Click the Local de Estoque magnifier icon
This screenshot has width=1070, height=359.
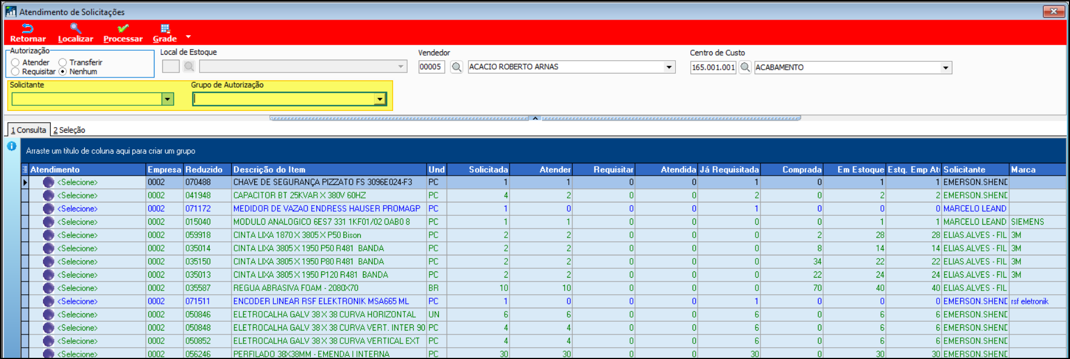point(189,66)
